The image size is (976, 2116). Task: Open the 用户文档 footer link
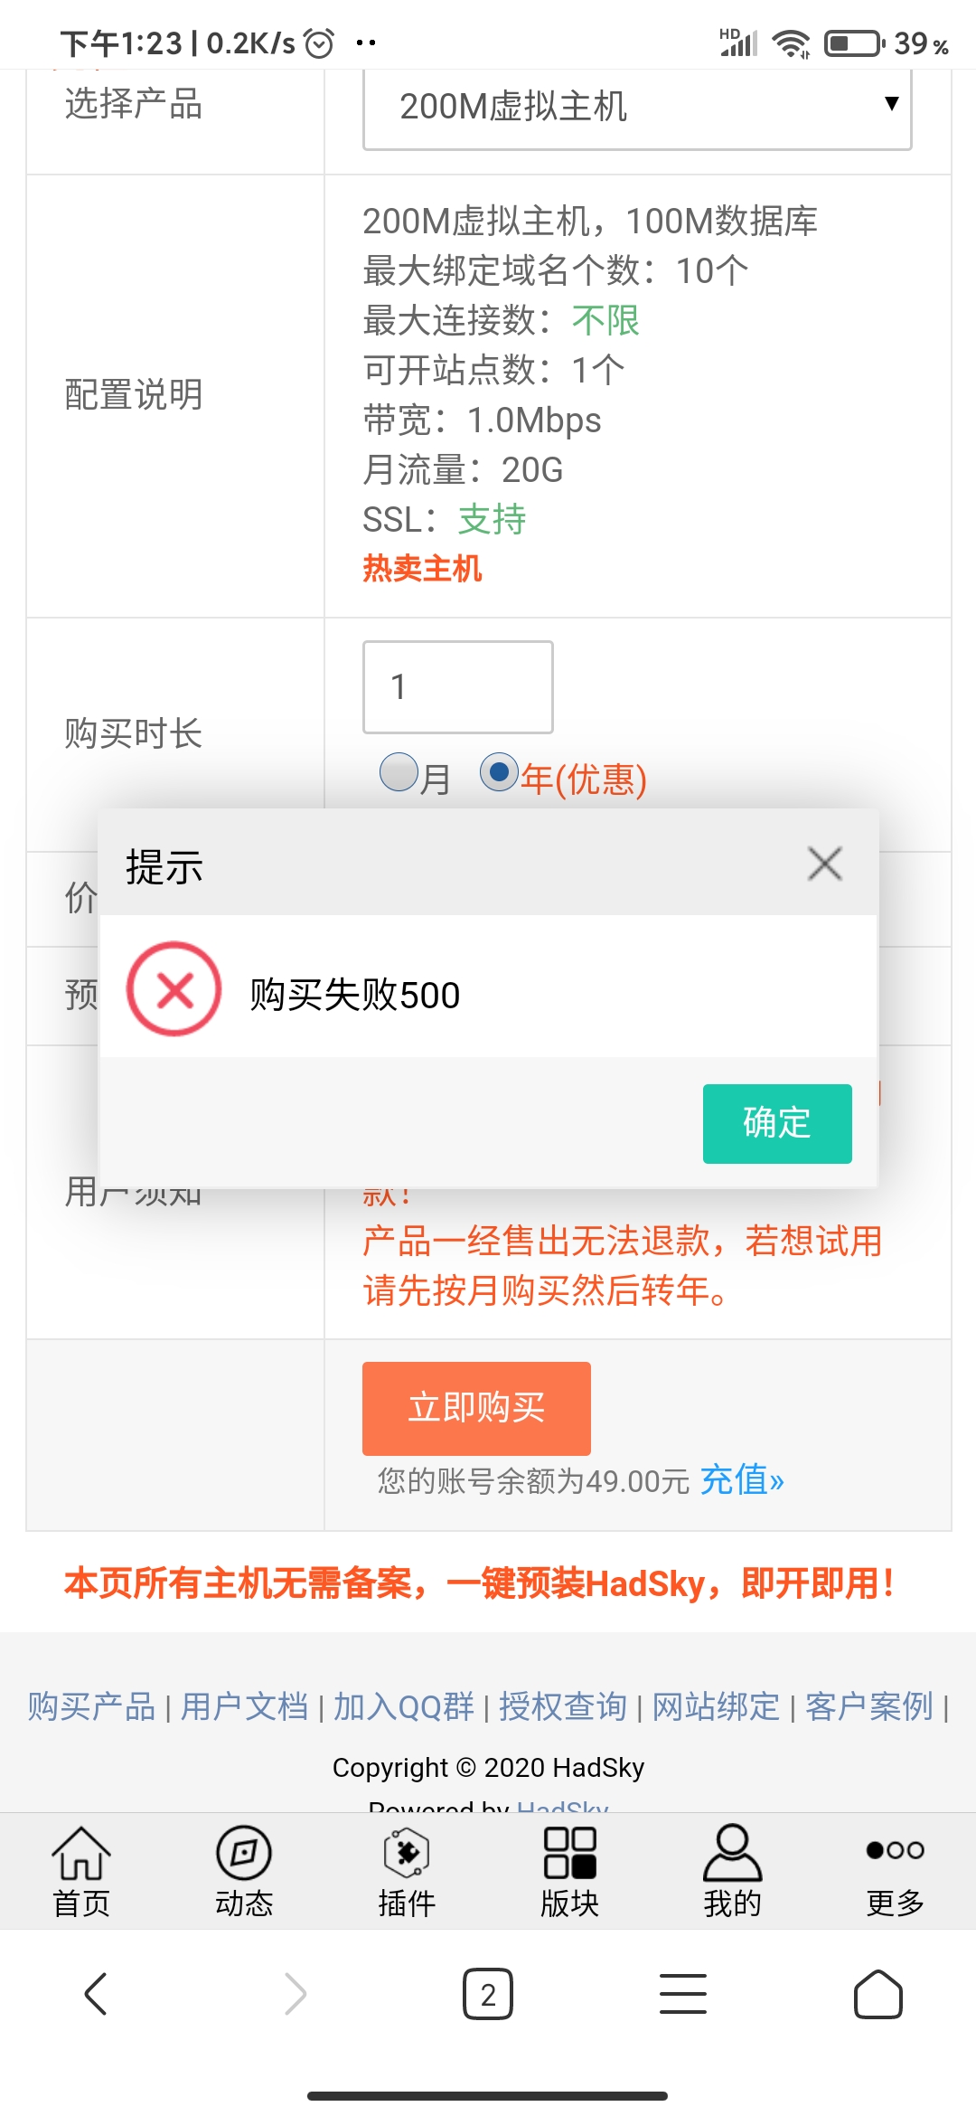[245, 1706]
